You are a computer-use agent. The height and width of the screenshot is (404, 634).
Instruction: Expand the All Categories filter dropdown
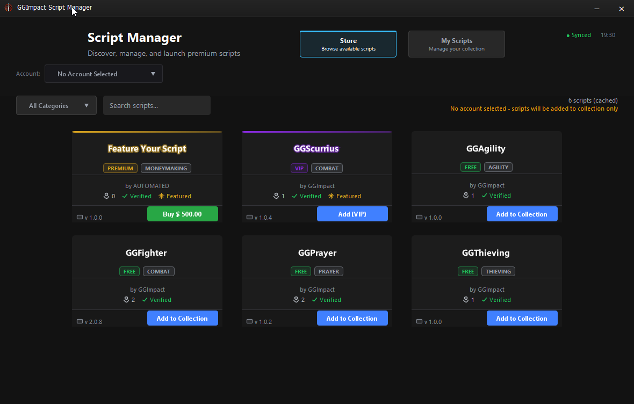click(x=56, y=105)
